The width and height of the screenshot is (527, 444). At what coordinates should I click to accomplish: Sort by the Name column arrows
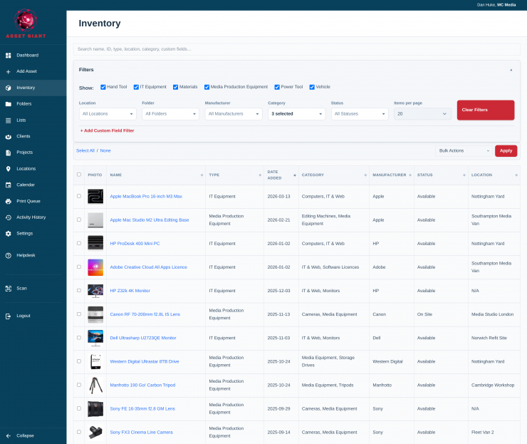202,175
